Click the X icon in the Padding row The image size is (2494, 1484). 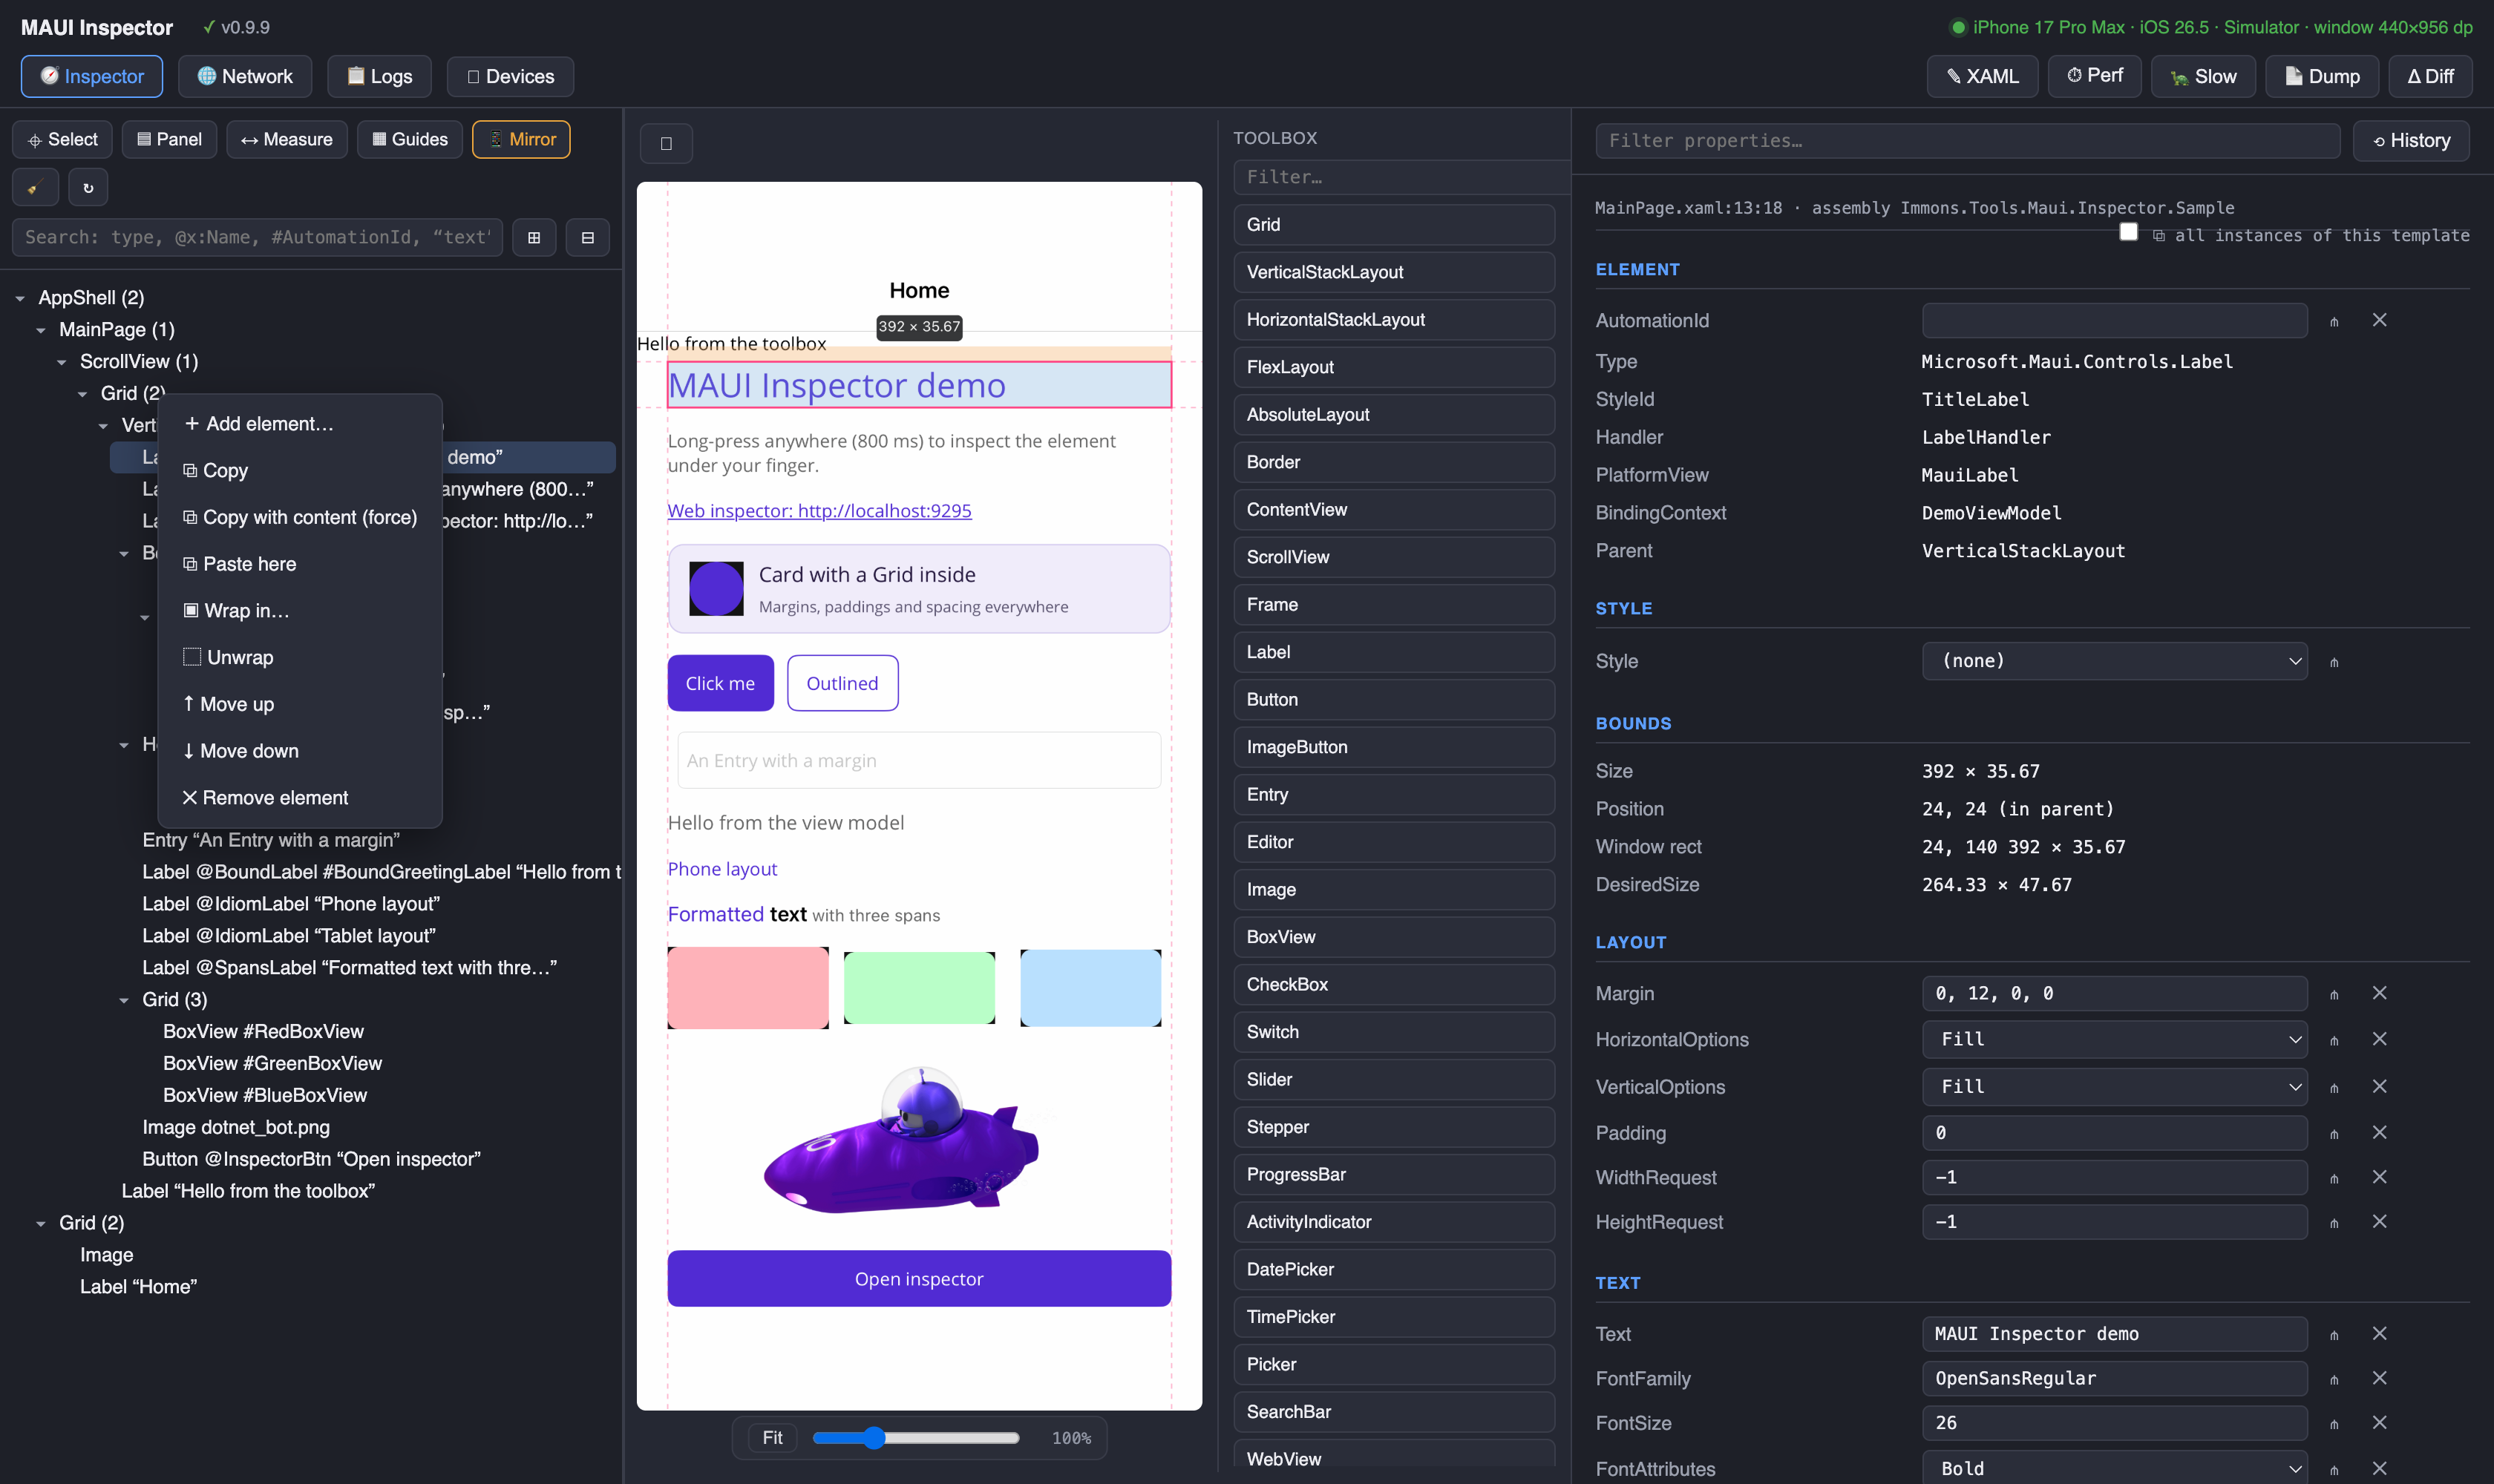pyautogui.click(x=2380, y=1132)
